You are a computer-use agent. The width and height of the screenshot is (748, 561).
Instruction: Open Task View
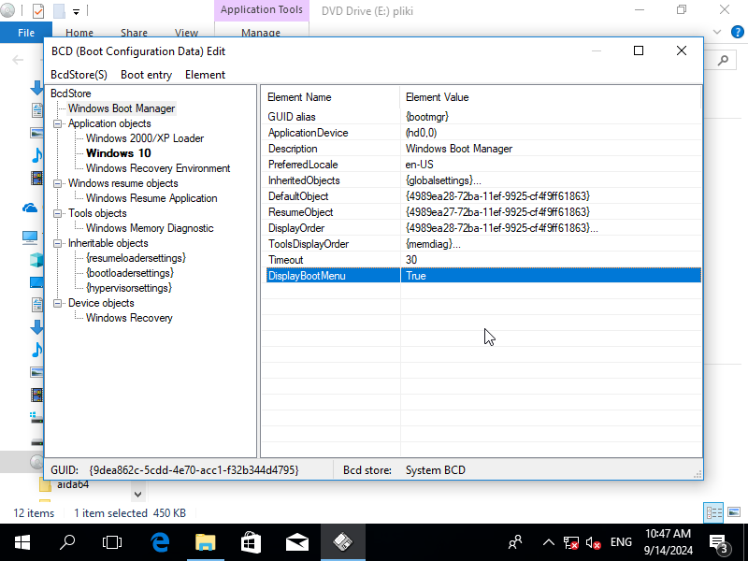click(112, 542)
